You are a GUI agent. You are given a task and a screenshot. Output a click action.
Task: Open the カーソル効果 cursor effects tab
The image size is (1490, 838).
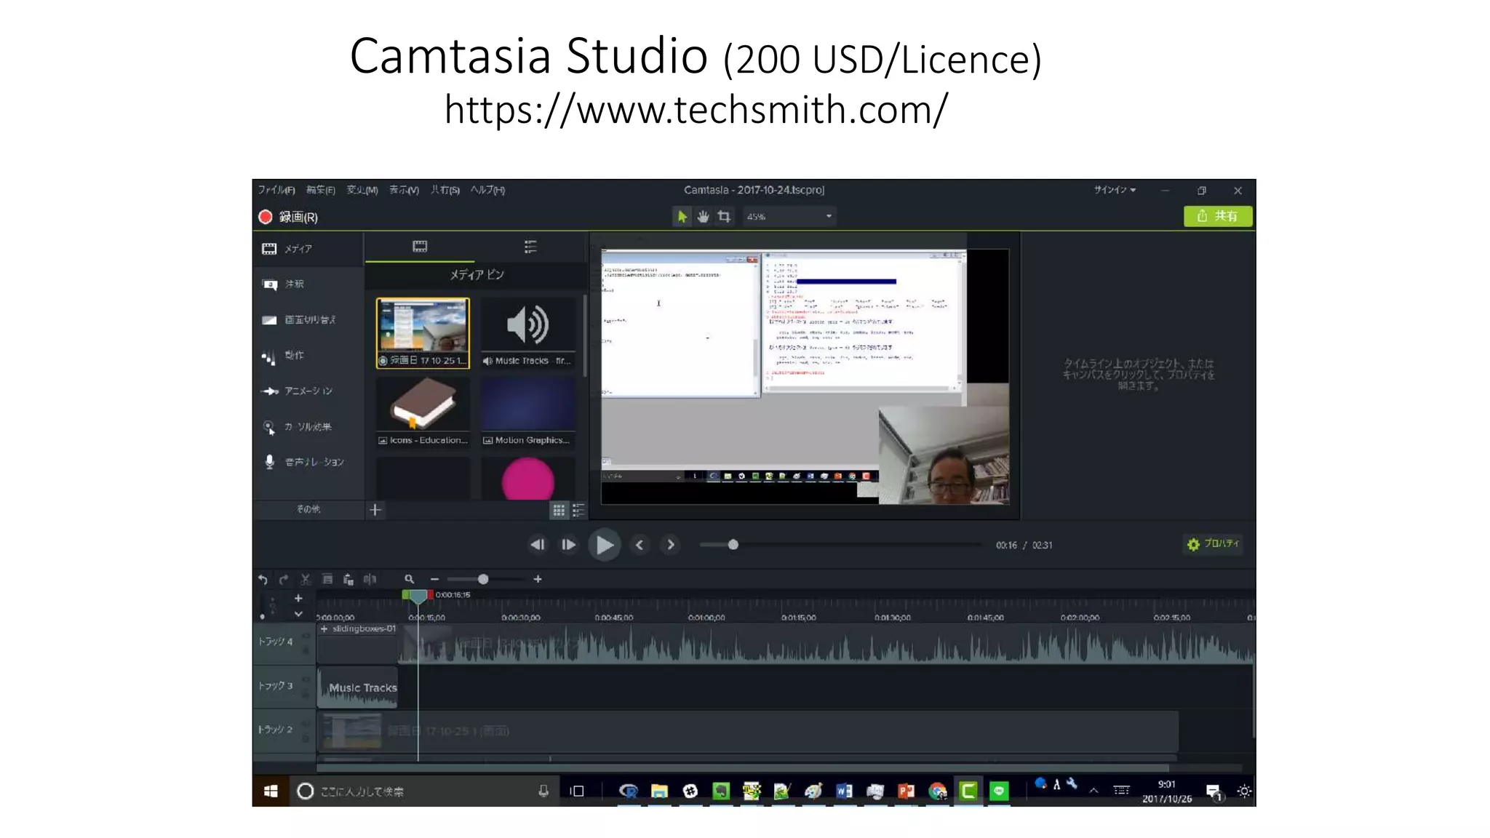point(308,427)
